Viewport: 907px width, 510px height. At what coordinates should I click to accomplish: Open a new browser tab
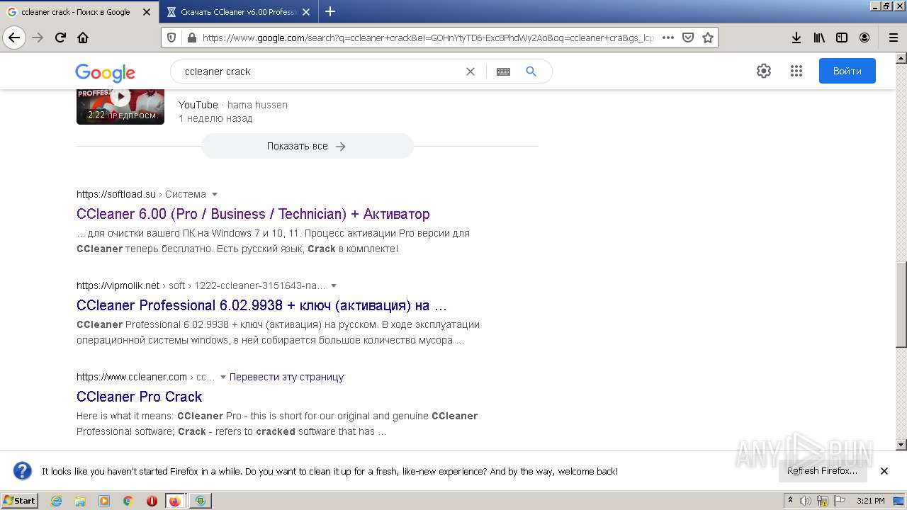tap(329, 11)
